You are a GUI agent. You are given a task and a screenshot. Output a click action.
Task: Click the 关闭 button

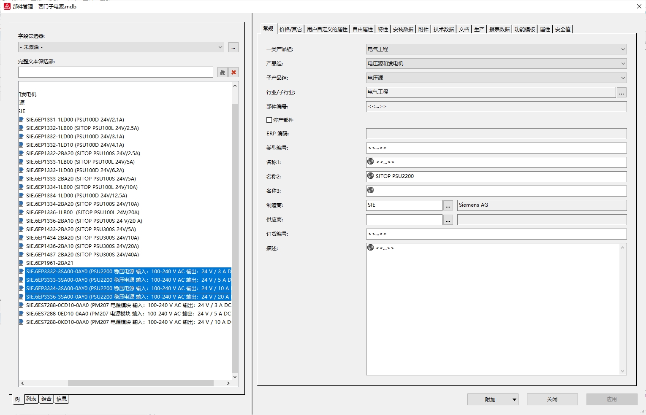coord(552,399)
